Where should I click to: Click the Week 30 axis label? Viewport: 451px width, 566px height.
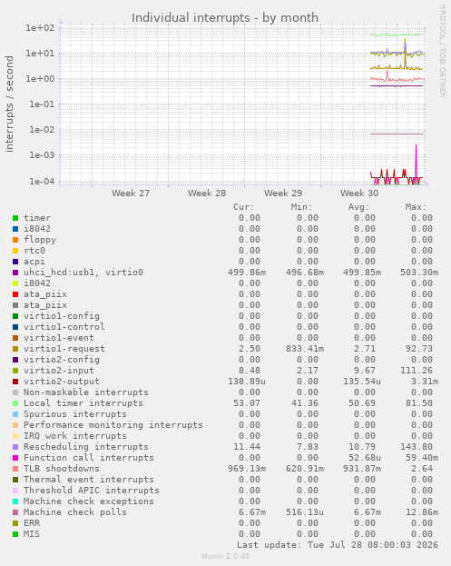coord(359,194)
